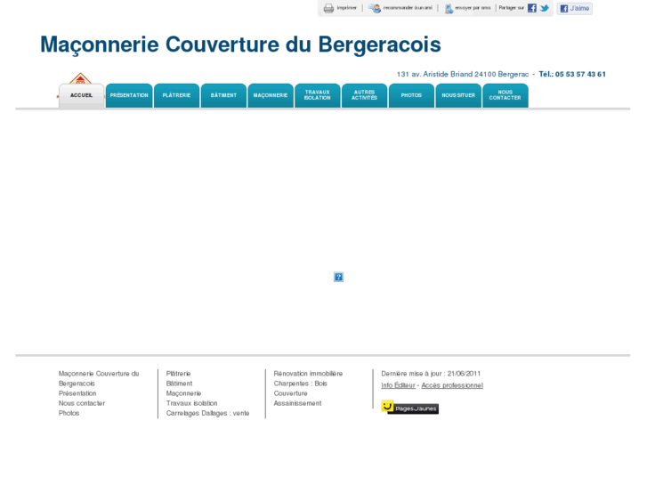The image size is (647, 485).
Task: Share the page on Twitter
Action: 545,8
